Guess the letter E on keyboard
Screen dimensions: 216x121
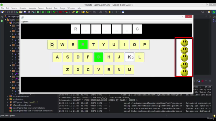tap(73, 45)
